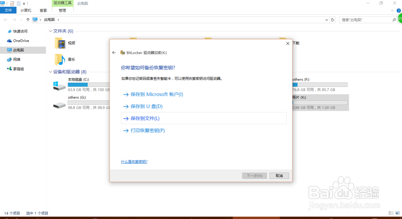Viewport: 402px width, 219px height.
Task: Open the Manage ribbon tab
Action: click(62, 10)
